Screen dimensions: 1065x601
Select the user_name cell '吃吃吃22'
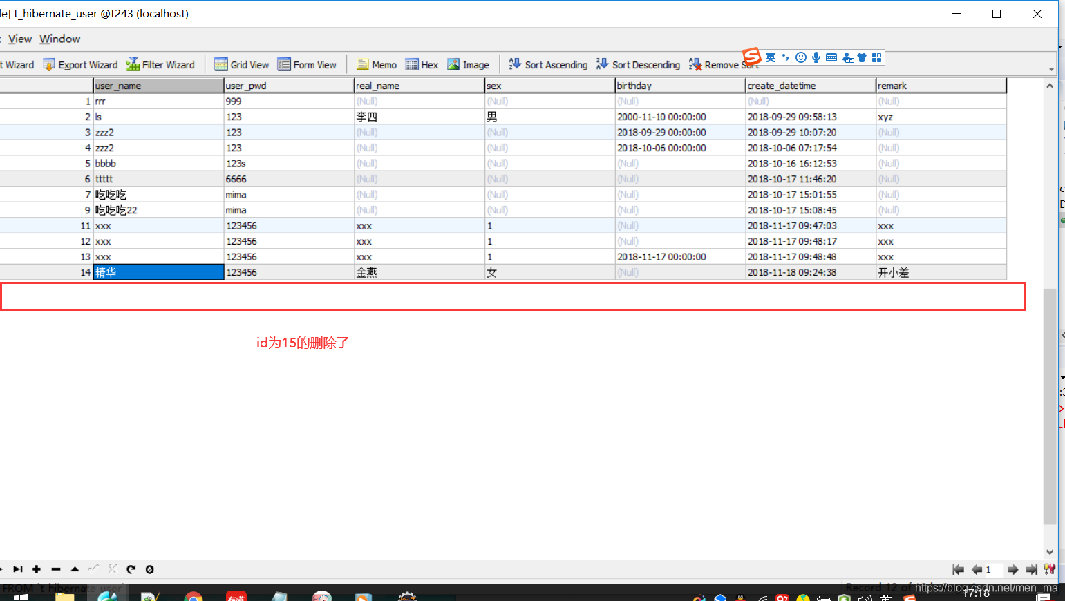(158, 210)
